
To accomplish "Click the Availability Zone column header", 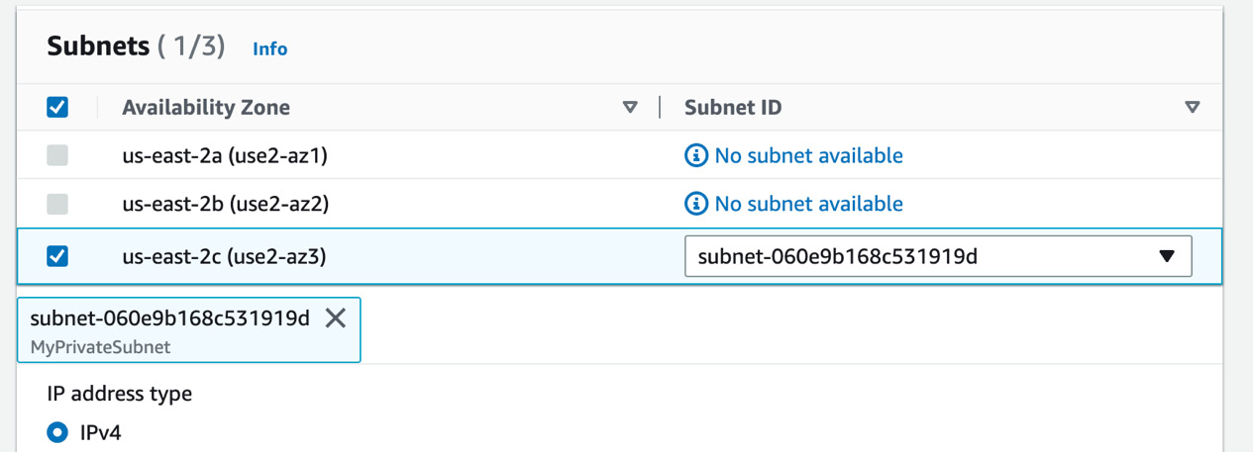I will pyautogui.click(x=206, y=107).
